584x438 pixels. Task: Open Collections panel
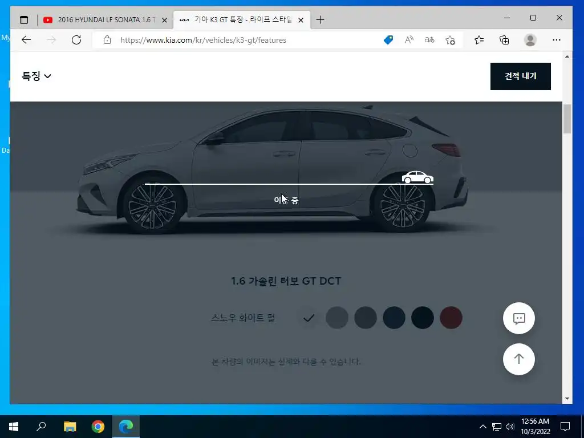pyautogui.click(x=504, y=40)
